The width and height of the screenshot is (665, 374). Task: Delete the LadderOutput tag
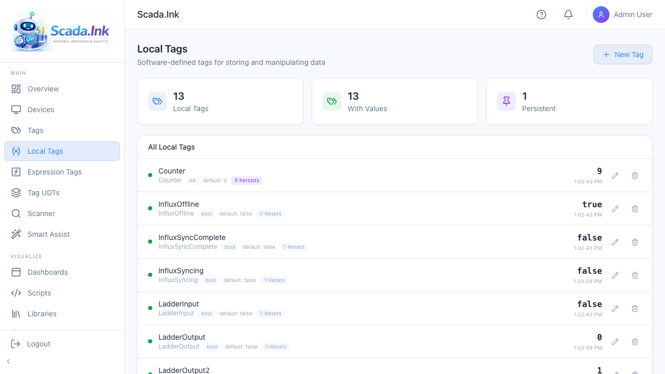click(635, 342)
